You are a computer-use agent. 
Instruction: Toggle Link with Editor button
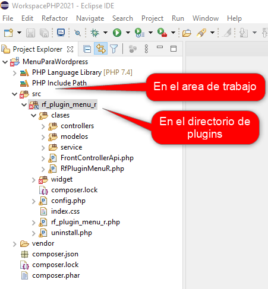point(101,49)
